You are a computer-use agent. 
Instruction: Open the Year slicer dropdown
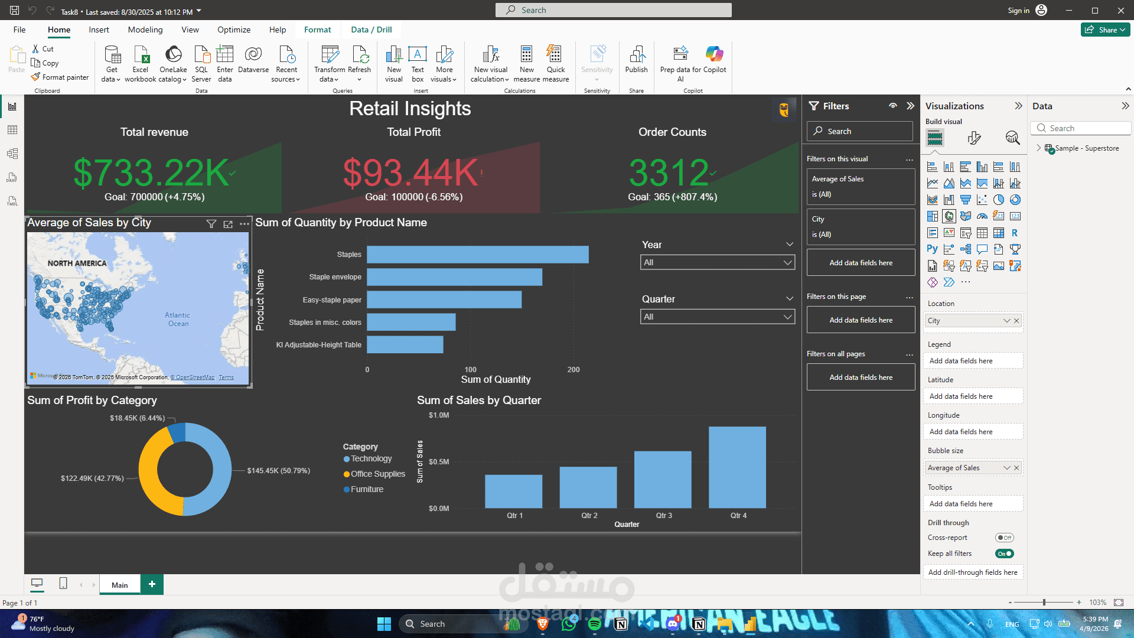(x=717, y=262)
